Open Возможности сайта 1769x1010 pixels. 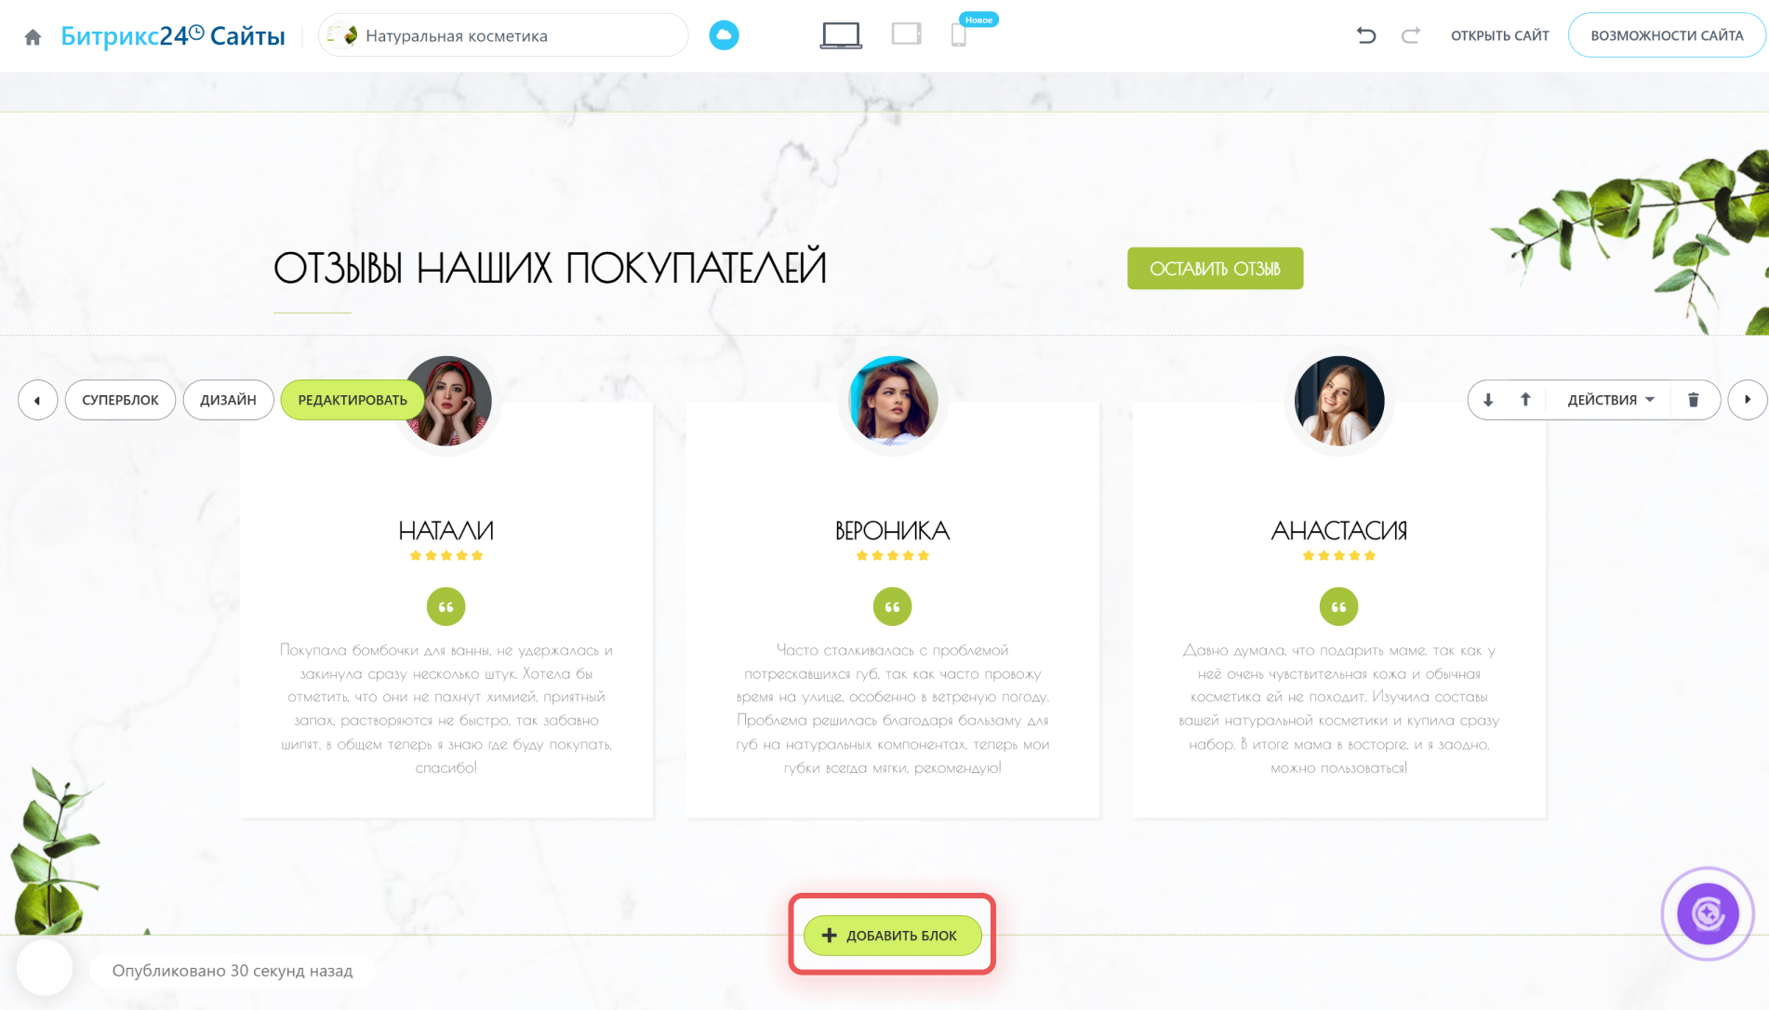tap(1667, 35)
